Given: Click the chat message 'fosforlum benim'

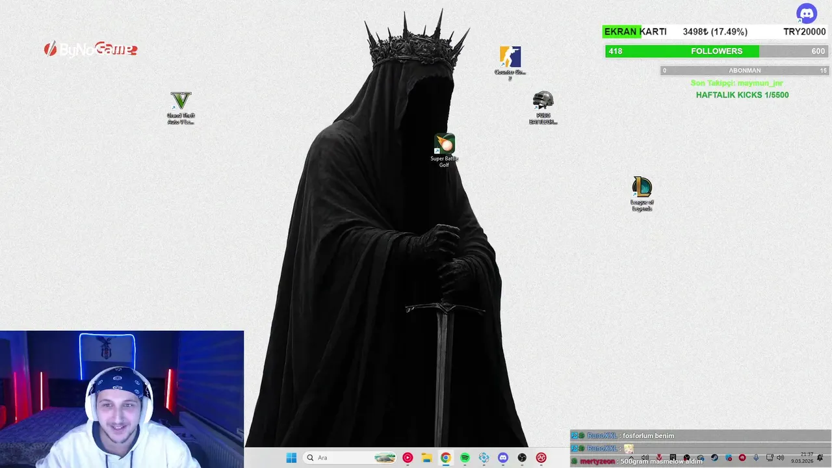Looking at the screenshot, I should click(x=648, y=435).
